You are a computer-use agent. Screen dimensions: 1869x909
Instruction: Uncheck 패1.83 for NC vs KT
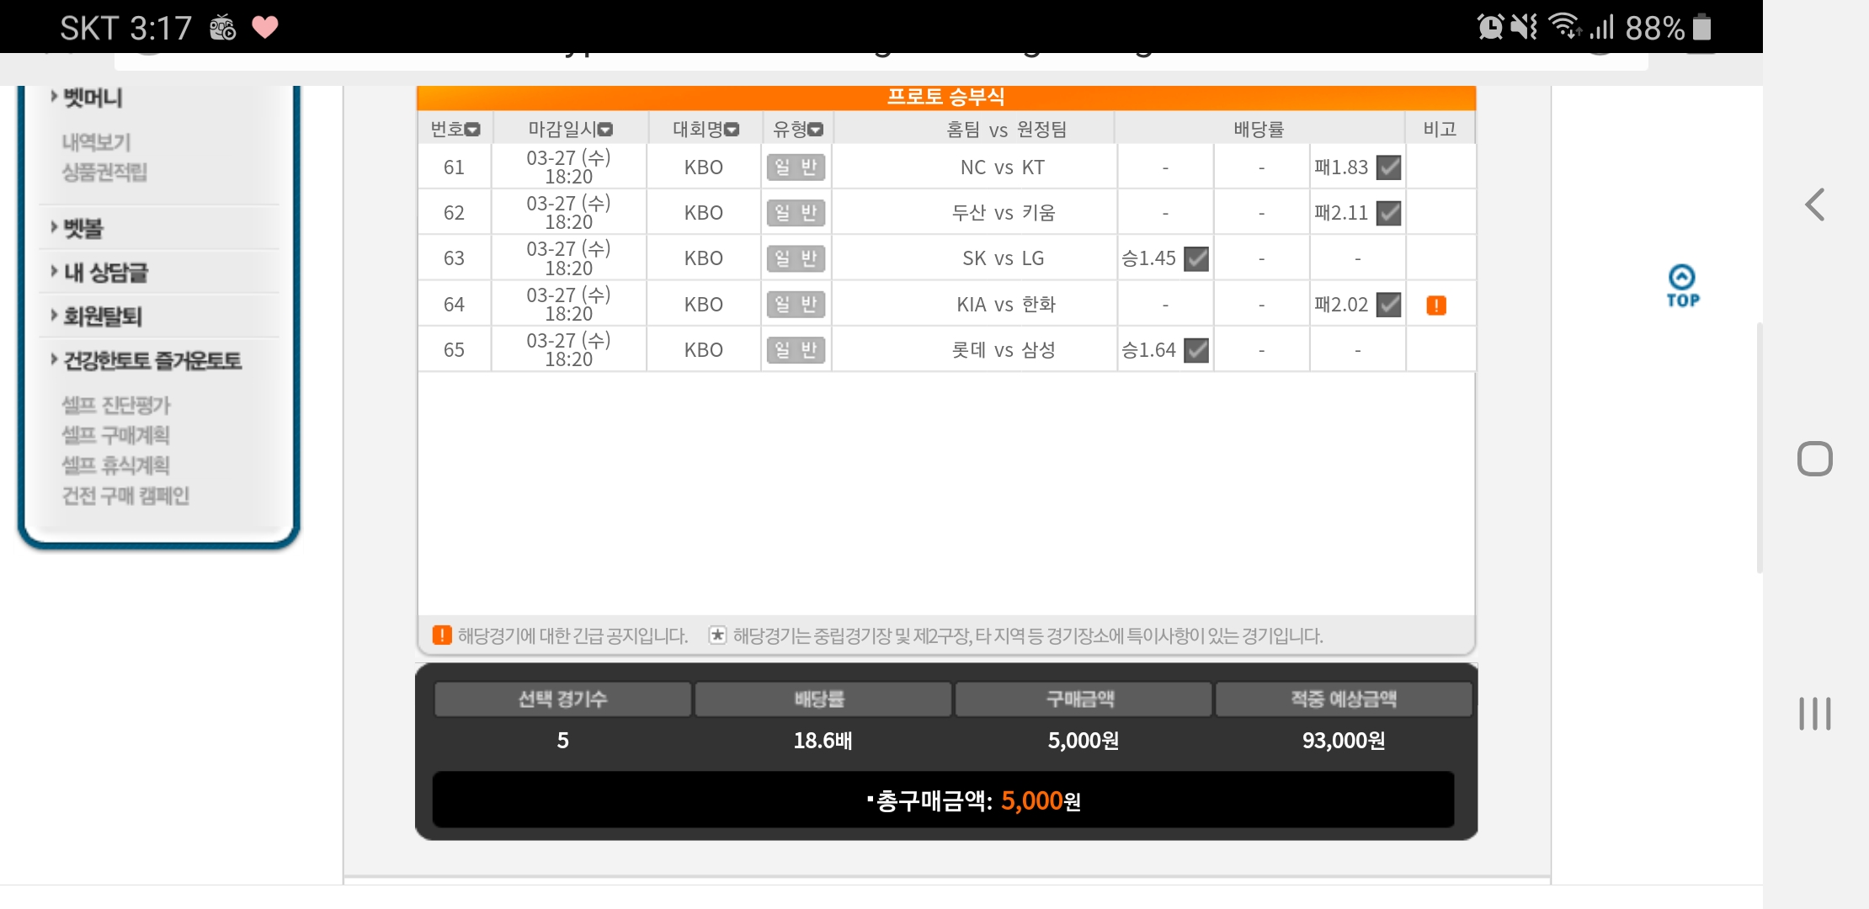coord(1388,167)
